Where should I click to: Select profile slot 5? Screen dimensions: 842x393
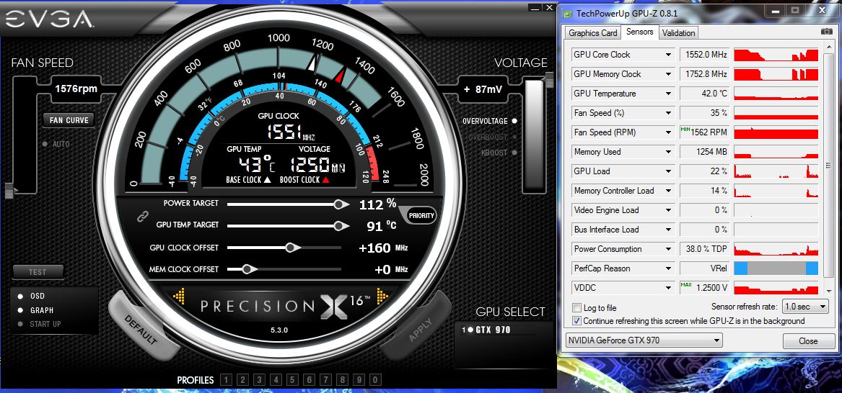pyautogui.click(x=293, y=380)
